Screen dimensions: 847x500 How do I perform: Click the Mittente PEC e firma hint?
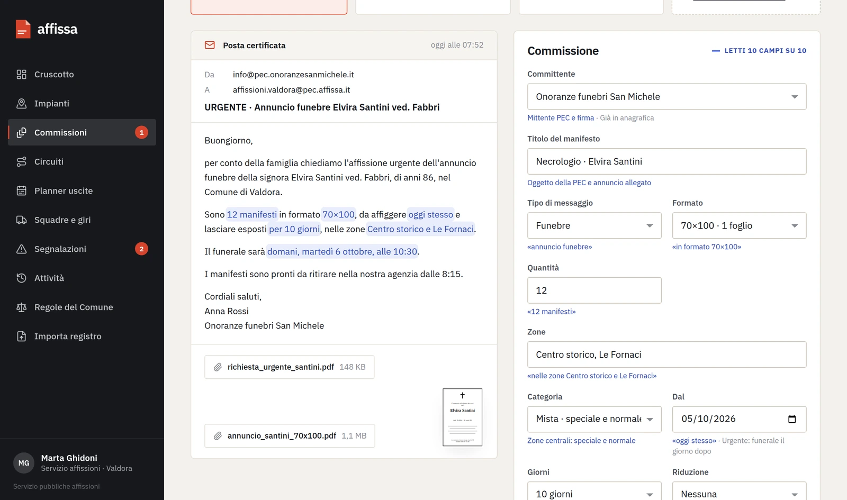(x=561, y=118)
